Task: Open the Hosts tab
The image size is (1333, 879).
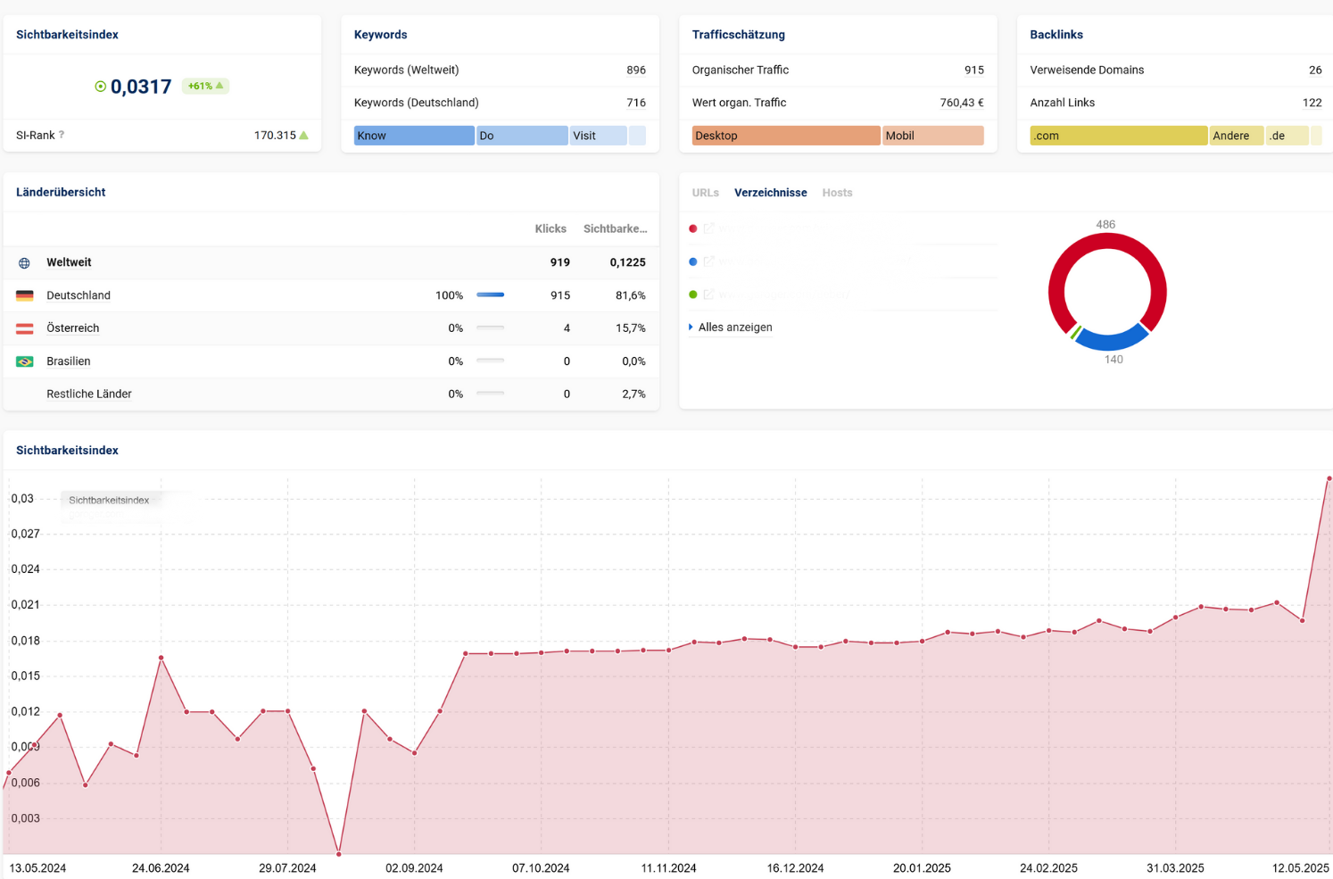Action: pyautogui.click(x=837, y=193)
